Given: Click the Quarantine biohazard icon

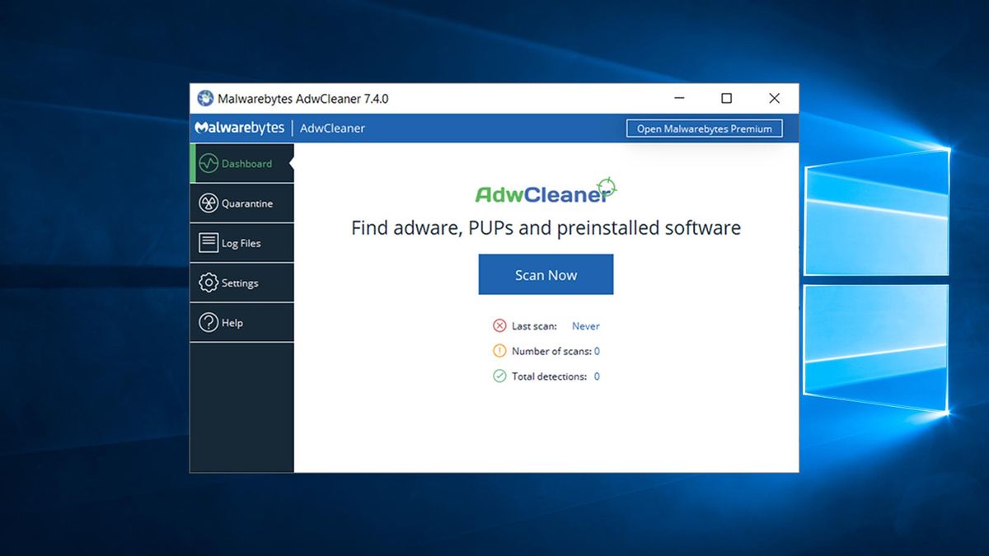Looking at the screenshot, I should coord(209,203).
